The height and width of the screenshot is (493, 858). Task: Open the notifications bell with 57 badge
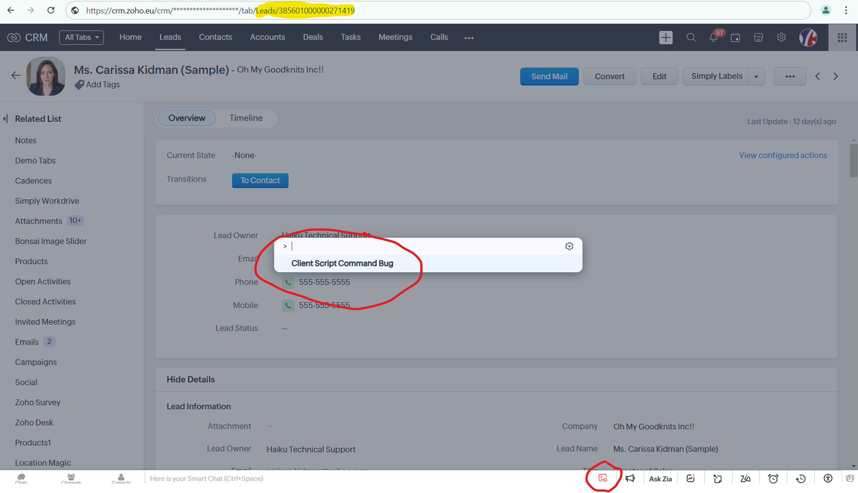[714, 38]
